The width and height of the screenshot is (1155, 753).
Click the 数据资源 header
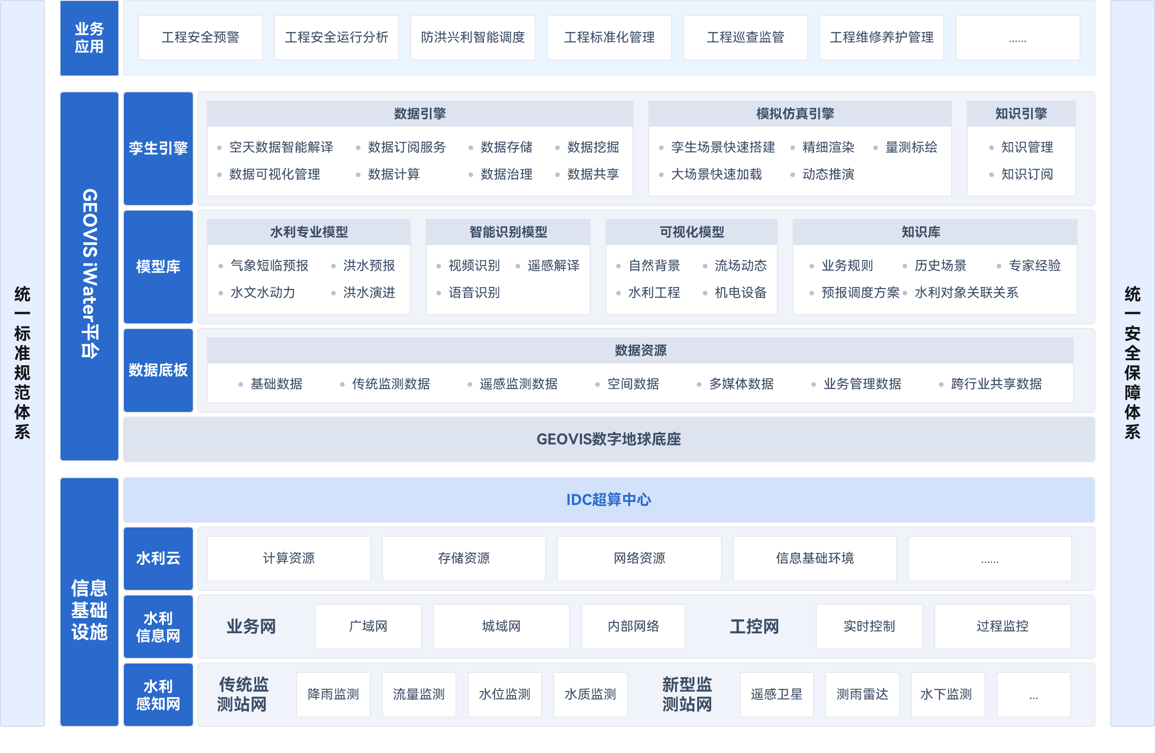640,350
